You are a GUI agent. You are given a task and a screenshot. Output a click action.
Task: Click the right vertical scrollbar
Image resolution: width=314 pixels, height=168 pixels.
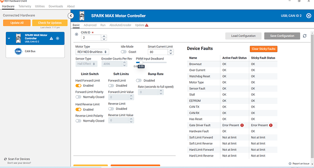click(312, 96)
